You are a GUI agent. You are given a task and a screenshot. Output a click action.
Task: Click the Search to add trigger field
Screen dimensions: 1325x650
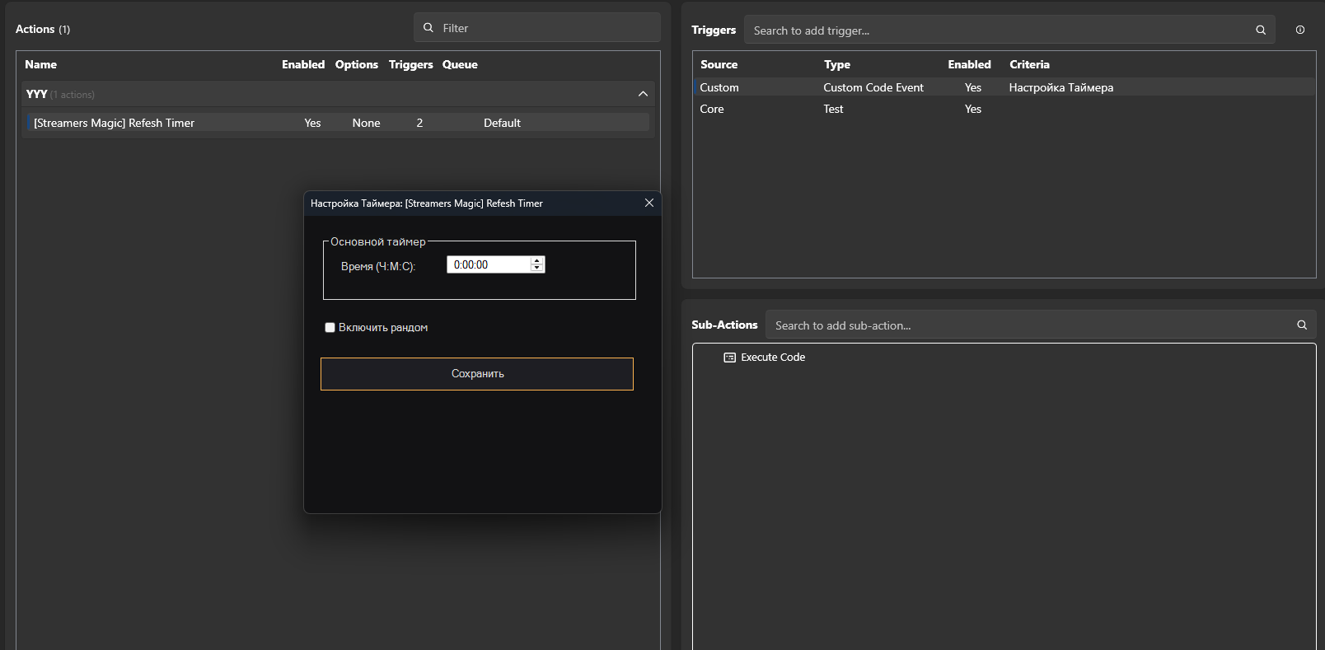coord(997,30)
